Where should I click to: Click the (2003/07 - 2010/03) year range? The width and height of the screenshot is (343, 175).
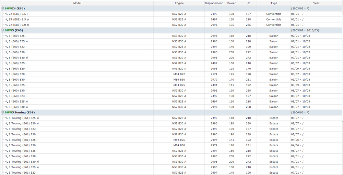point(305,30)
